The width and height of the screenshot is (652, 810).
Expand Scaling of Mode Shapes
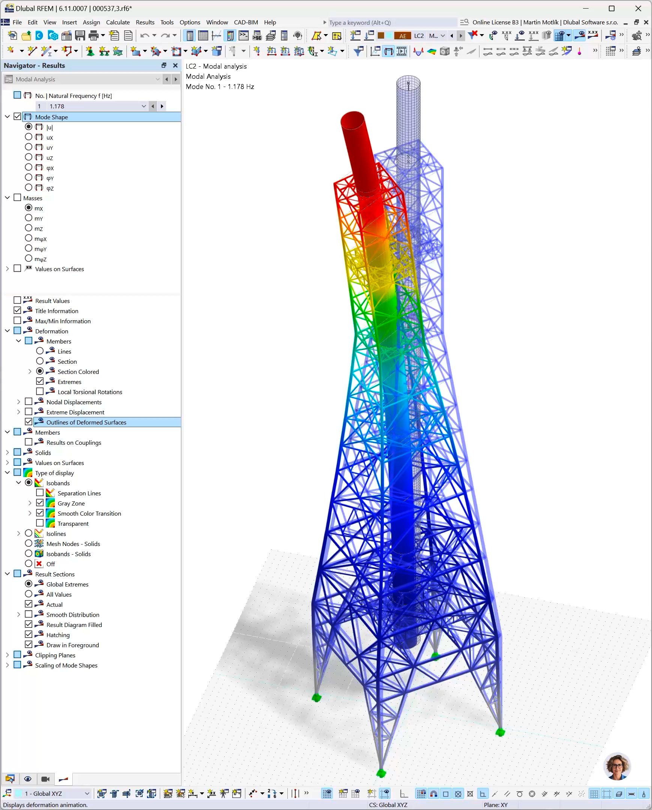(x=7, y=665)
